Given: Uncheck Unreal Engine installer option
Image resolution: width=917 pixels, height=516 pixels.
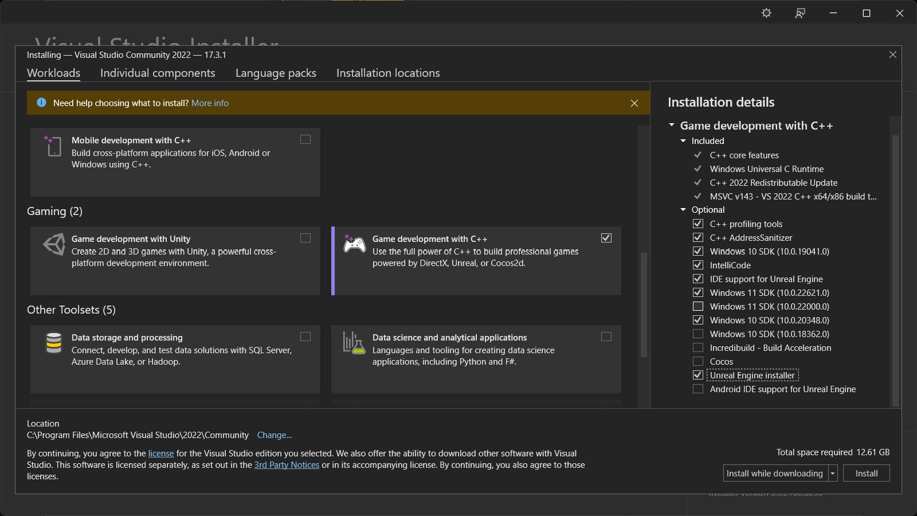Looking at the screenshot, I should [698, 375].
